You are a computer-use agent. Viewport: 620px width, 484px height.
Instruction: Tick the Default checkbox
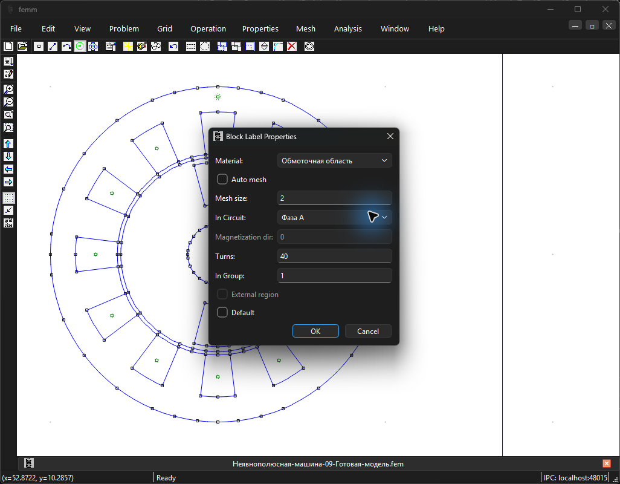[222, 312]
